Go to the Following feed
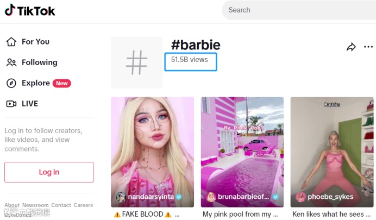Image resolution: width=376 pixels, height=220 pixels. (x=40, y=62)
